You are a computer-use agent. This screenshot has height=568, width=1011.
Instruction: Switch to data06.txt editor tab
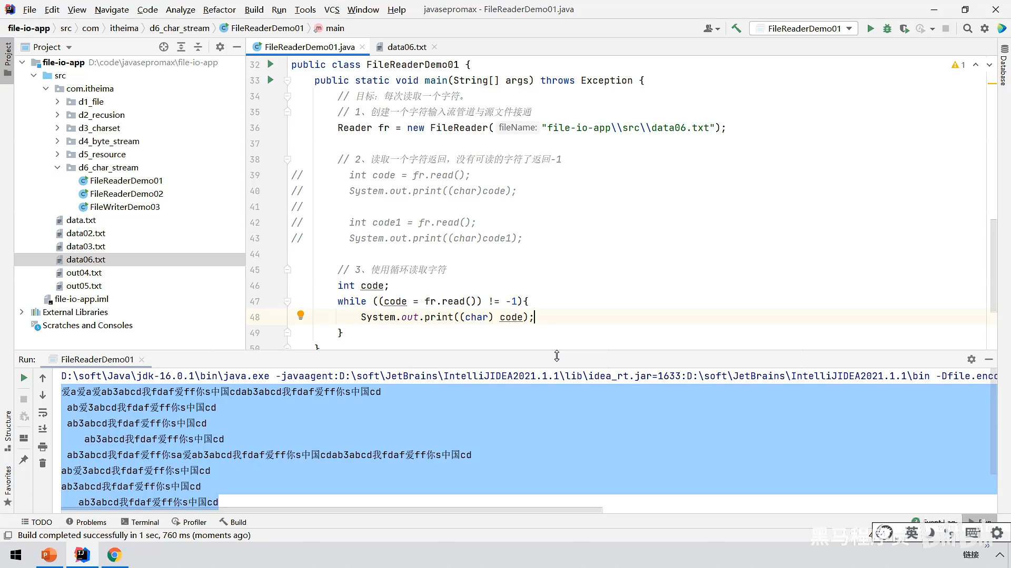point(407,47)
